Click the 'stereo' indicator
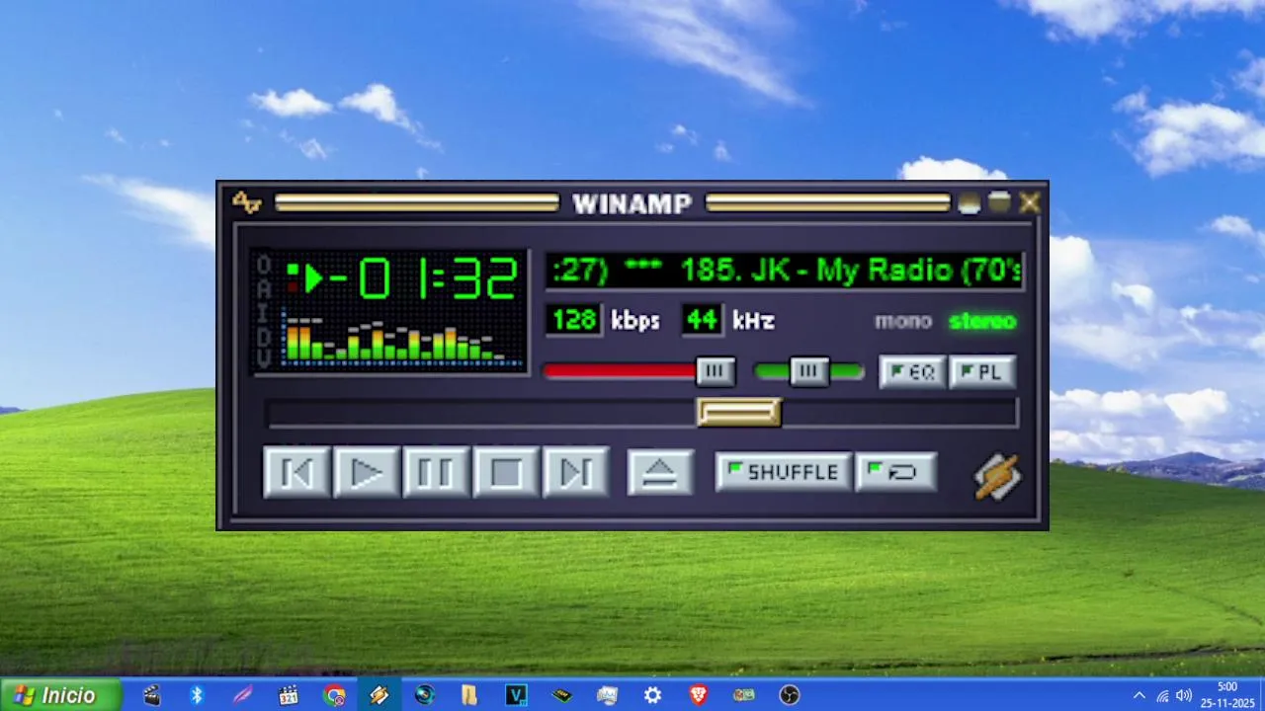1265x711 pixels. (x=982, y=321)
